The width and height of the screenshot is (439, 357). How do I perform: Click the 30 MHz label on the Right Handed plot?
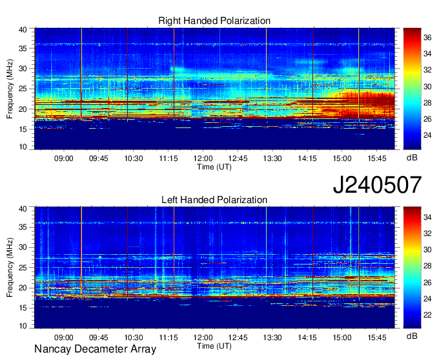click(23, 69)
